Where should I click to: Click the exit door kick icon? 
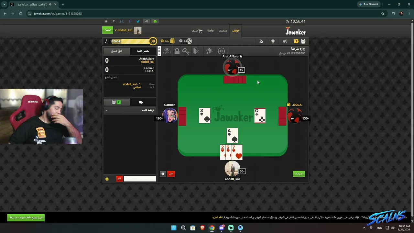tap(196, 51)
